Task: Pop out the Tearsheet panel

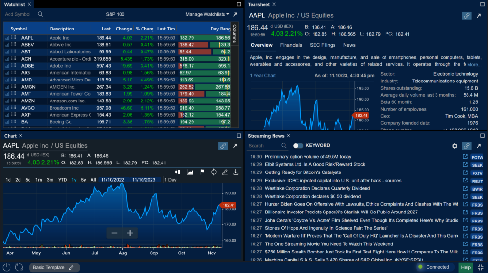Action: (478, 16)
